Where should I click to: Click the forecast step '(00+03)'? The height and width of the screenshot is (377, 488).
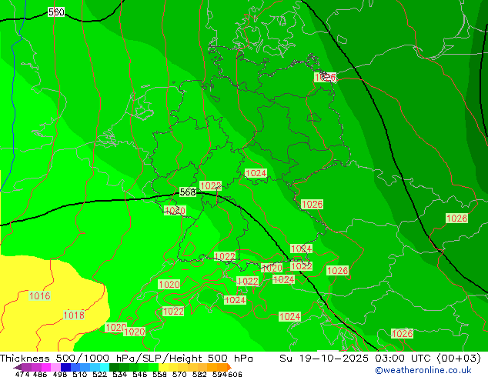tap(460, 359)
